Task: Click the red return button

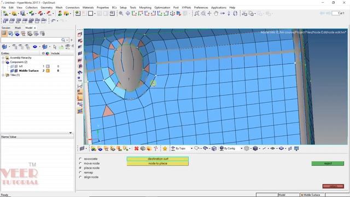Action: tap(333, 186)
